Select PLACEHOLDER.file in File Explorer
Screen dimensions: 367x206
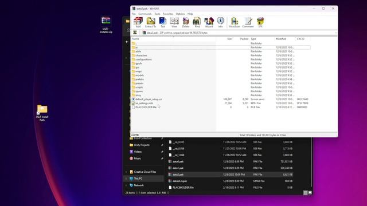[231, 188]
